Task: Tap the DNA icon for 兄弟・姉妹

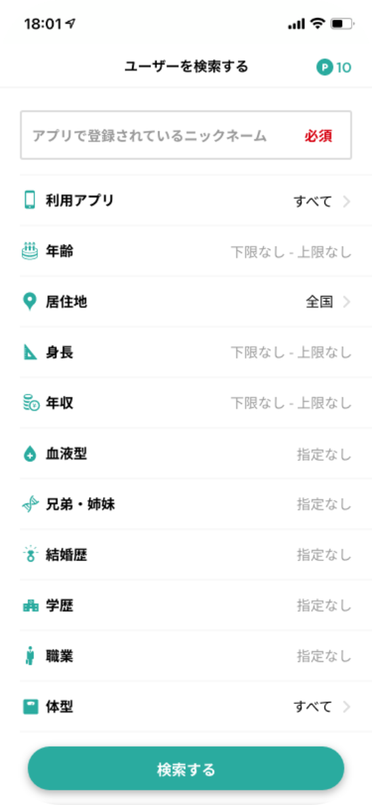Action: [x=30, y=504]
